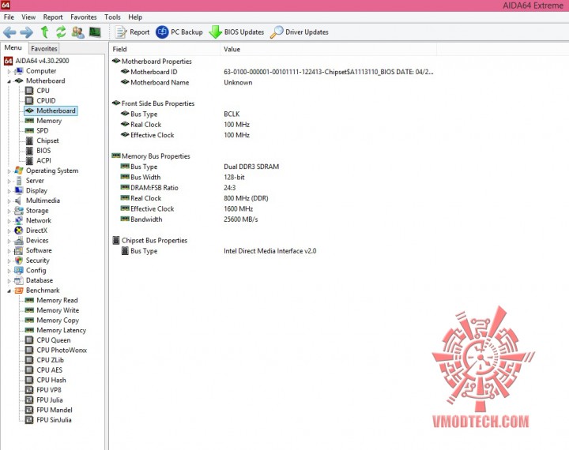Switch to the Favorites tab
This screenshot has height=450, width=569.
pos(44,49)
